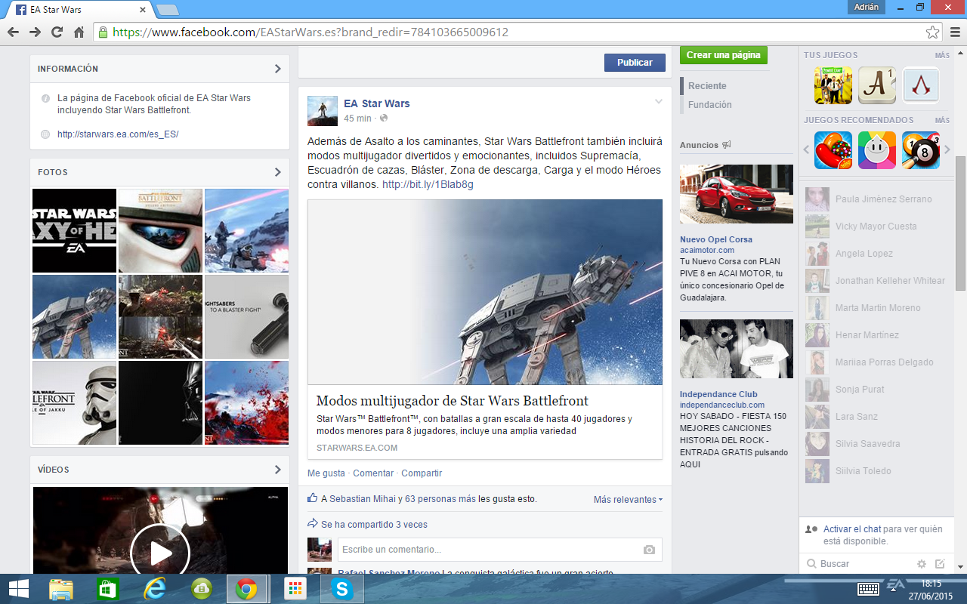967x604 pixels.
Task: Open Windows Store taskbar icon
Action: pyautogui.click(x=107, y=589)
